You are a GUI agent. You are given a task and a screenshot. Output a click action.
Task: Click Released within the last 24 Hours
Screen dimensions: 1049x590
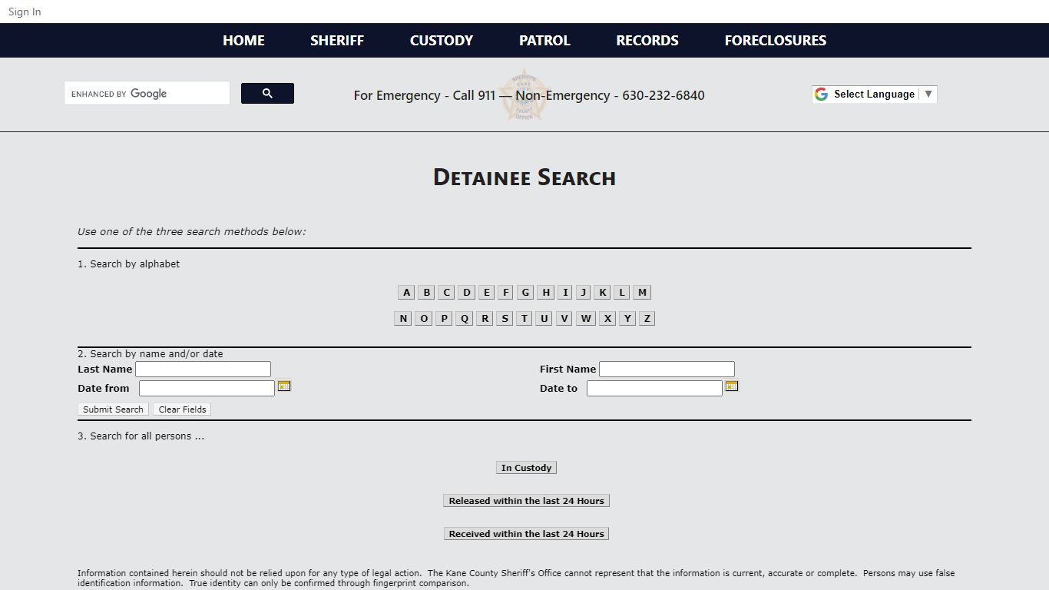pyautogui.click(x=526, y=501)
